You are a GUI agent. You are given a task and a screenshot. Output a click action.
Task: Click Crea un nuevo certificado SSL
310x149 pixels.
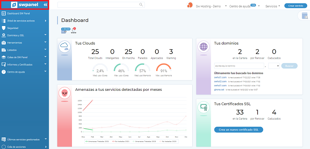point(238,130)
